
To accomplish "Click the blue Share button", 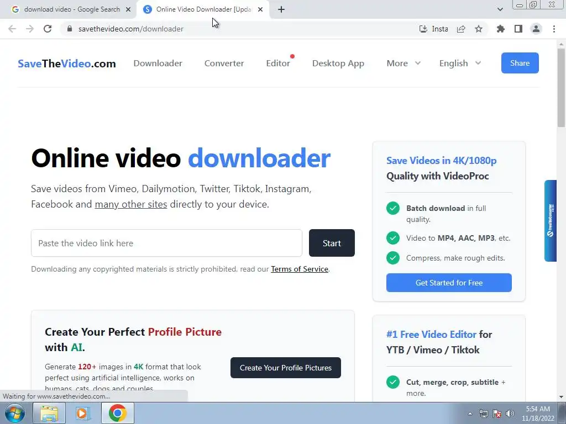I will click(520, 63).
